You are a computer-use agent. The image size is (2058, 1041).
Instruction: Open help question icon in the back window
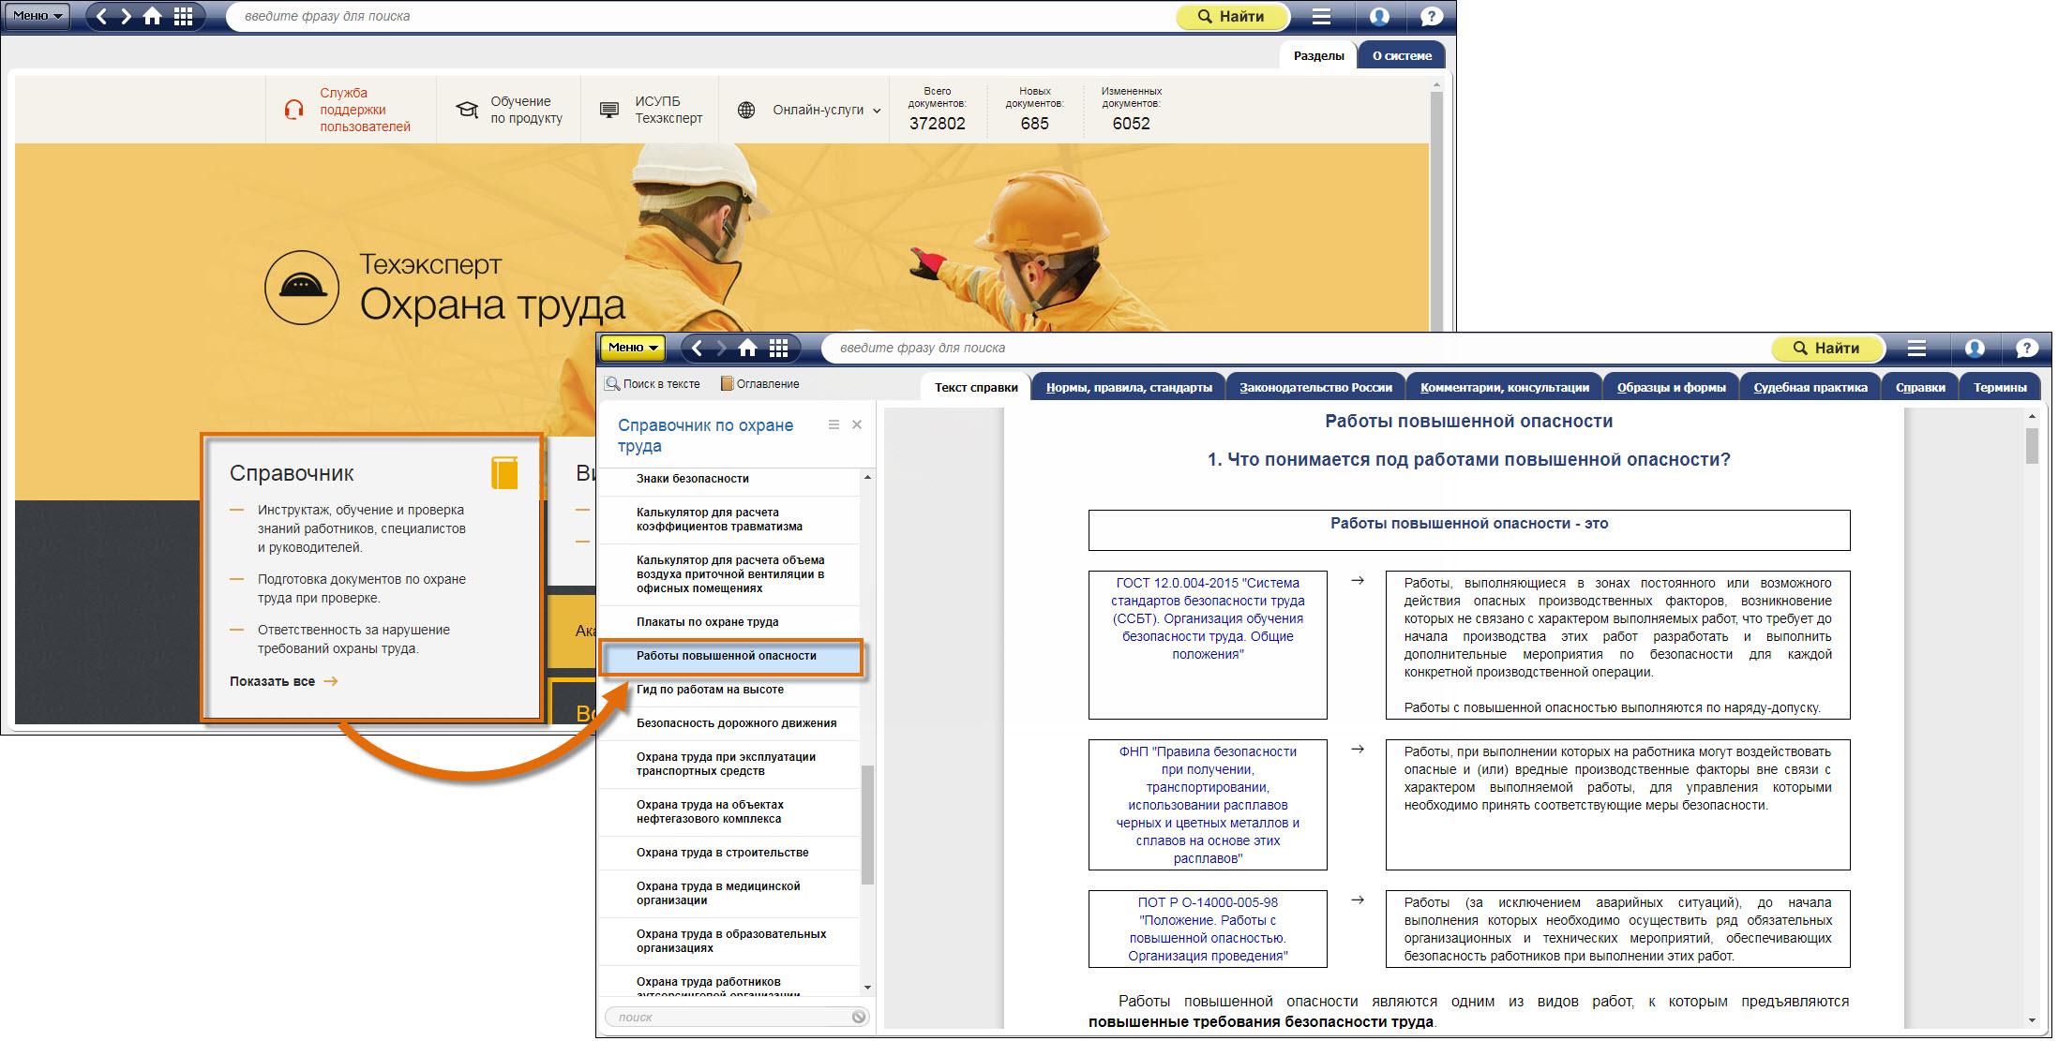1431,16
